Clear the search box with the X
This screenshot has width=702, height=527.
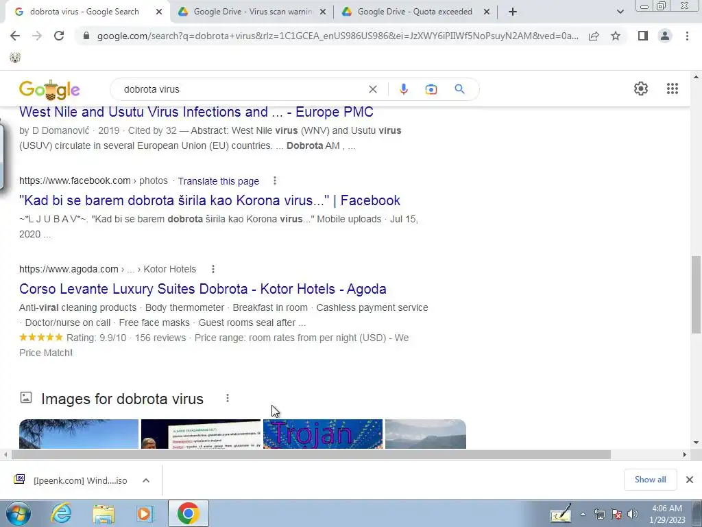coord(372,89)
